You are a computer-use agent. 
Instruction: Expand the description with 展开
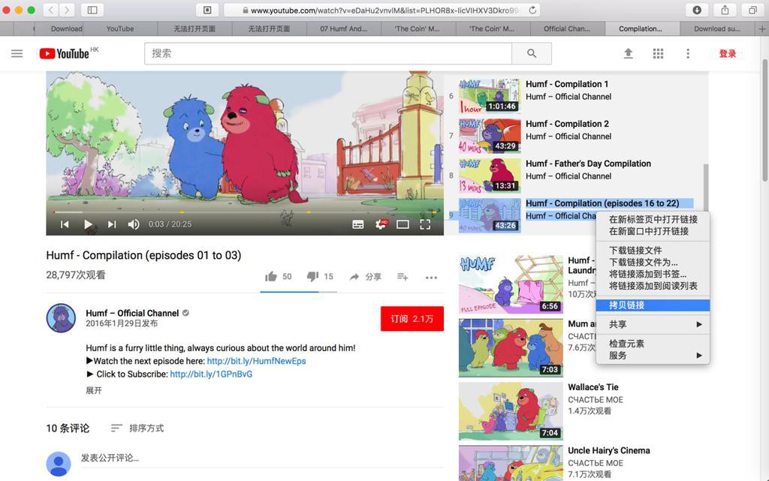[x=94, y=390]
